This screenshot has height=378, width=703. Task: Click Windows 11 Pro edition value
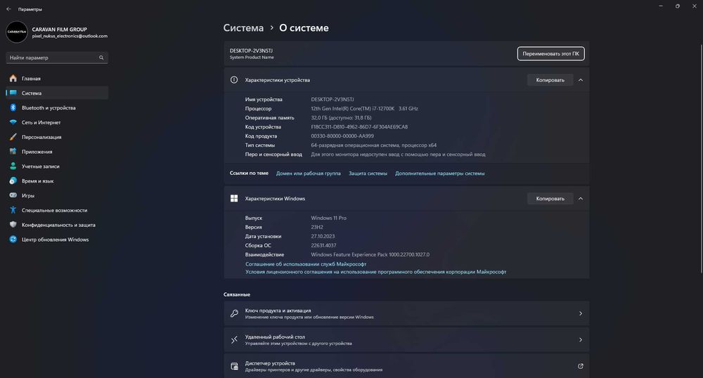click(x=328, y=218)
